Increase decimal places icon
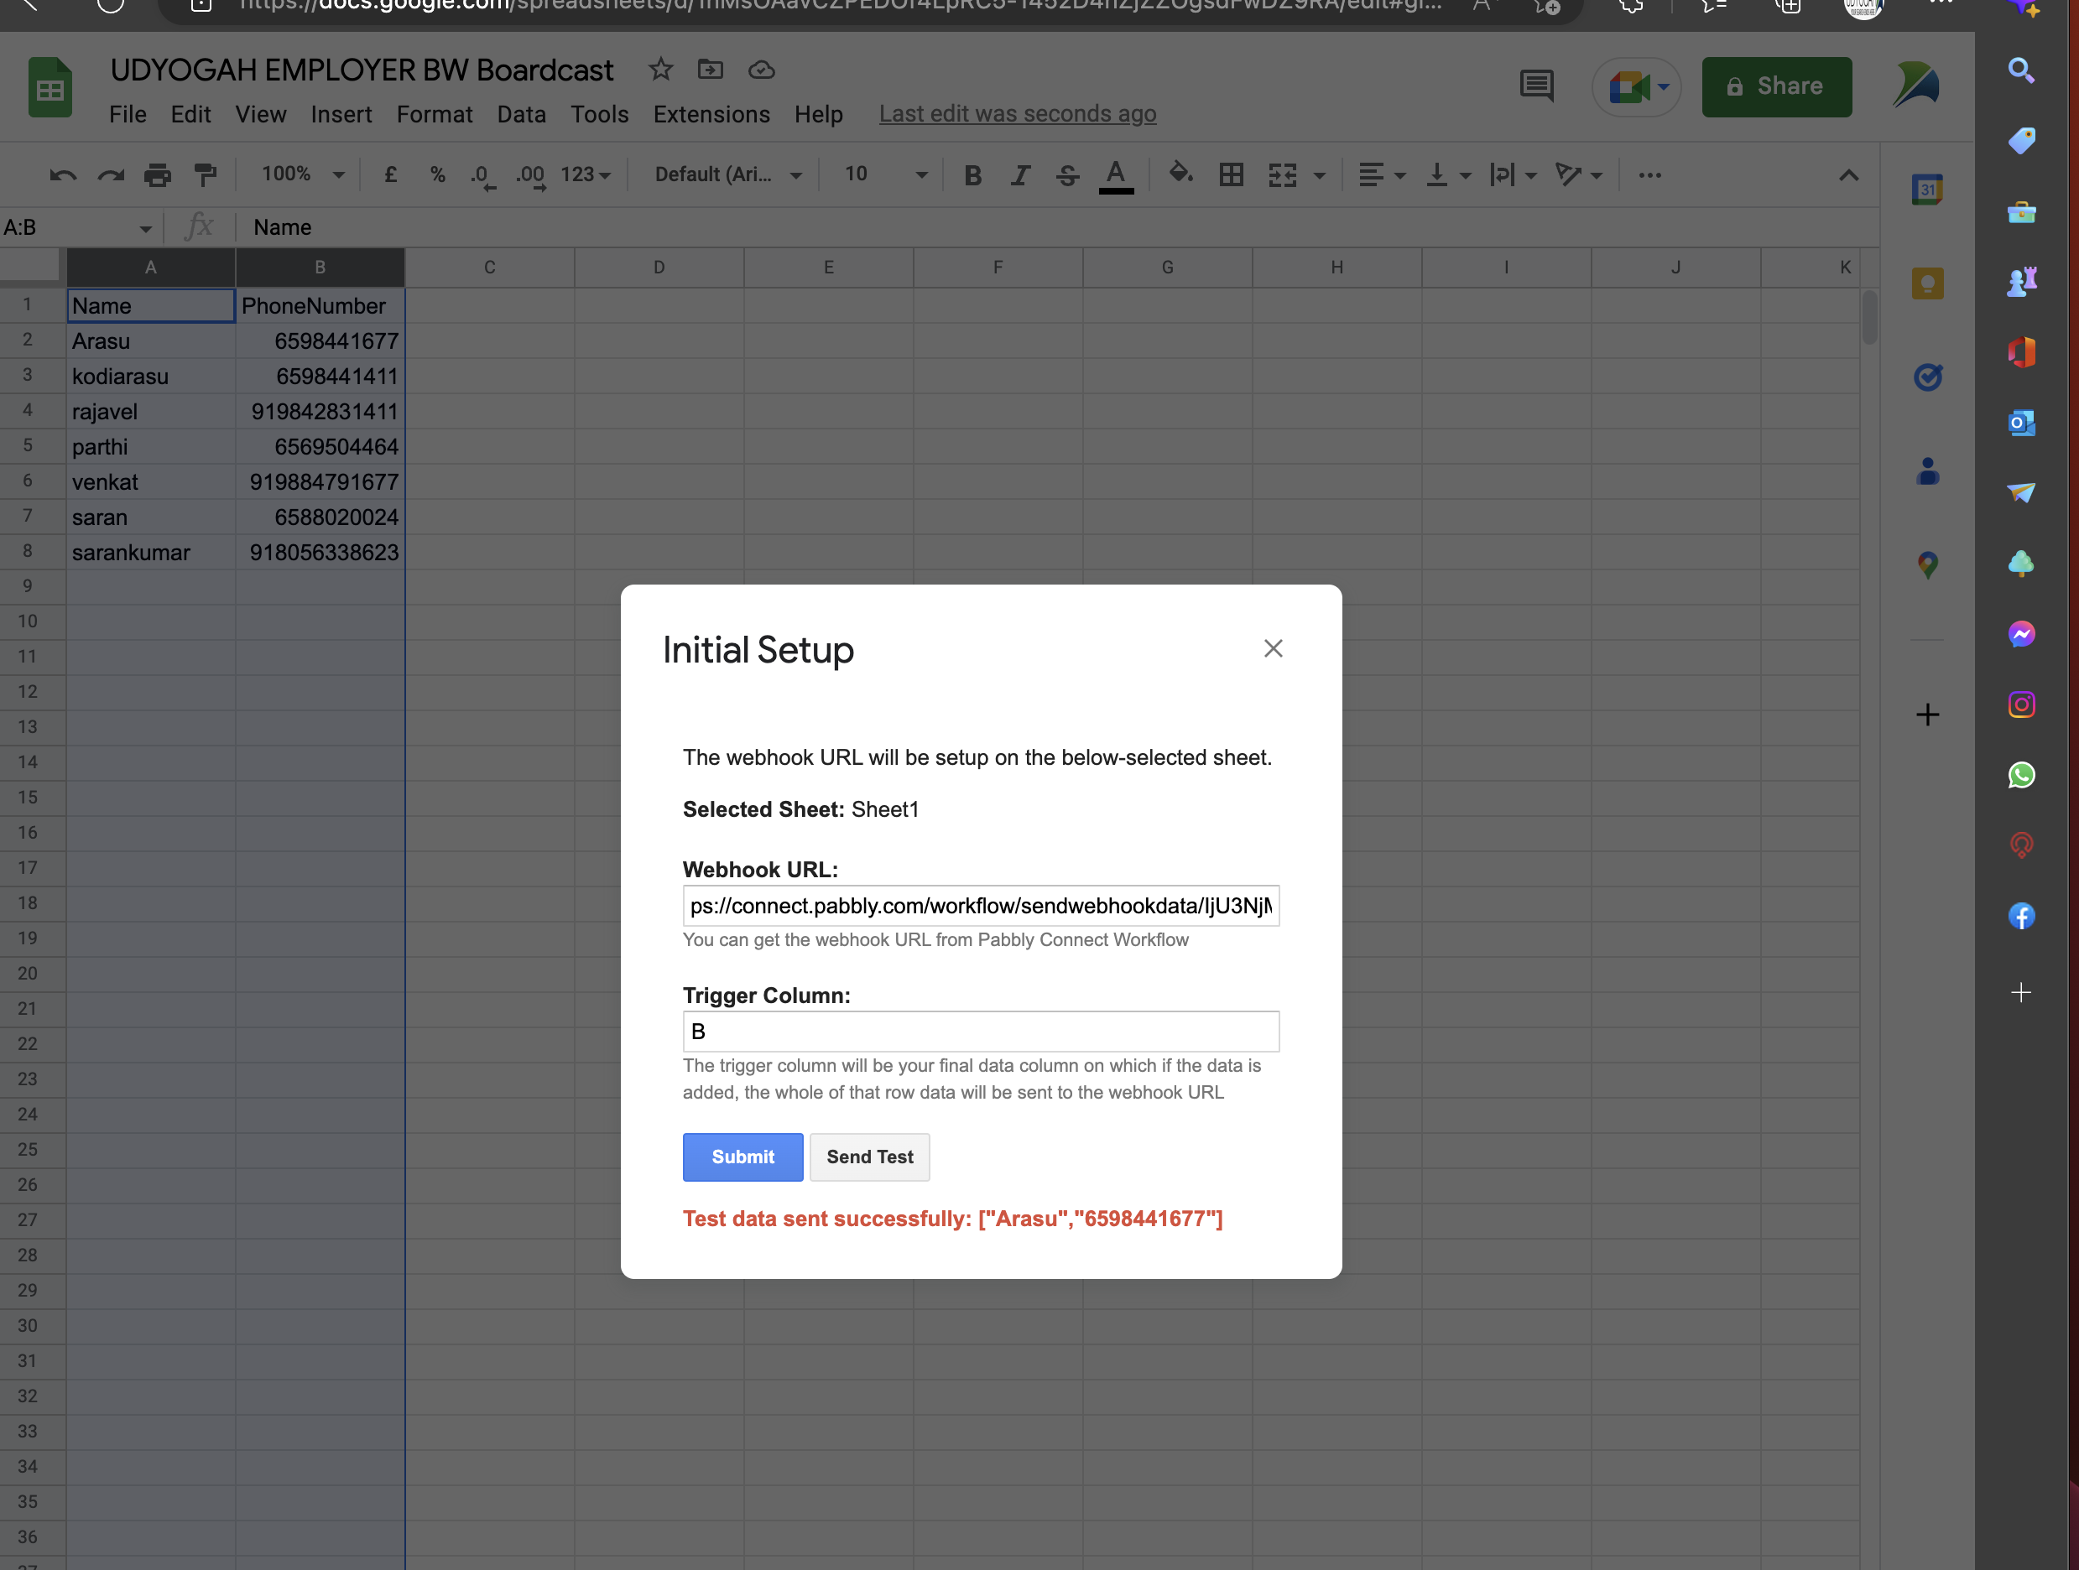 coord(531,175)
